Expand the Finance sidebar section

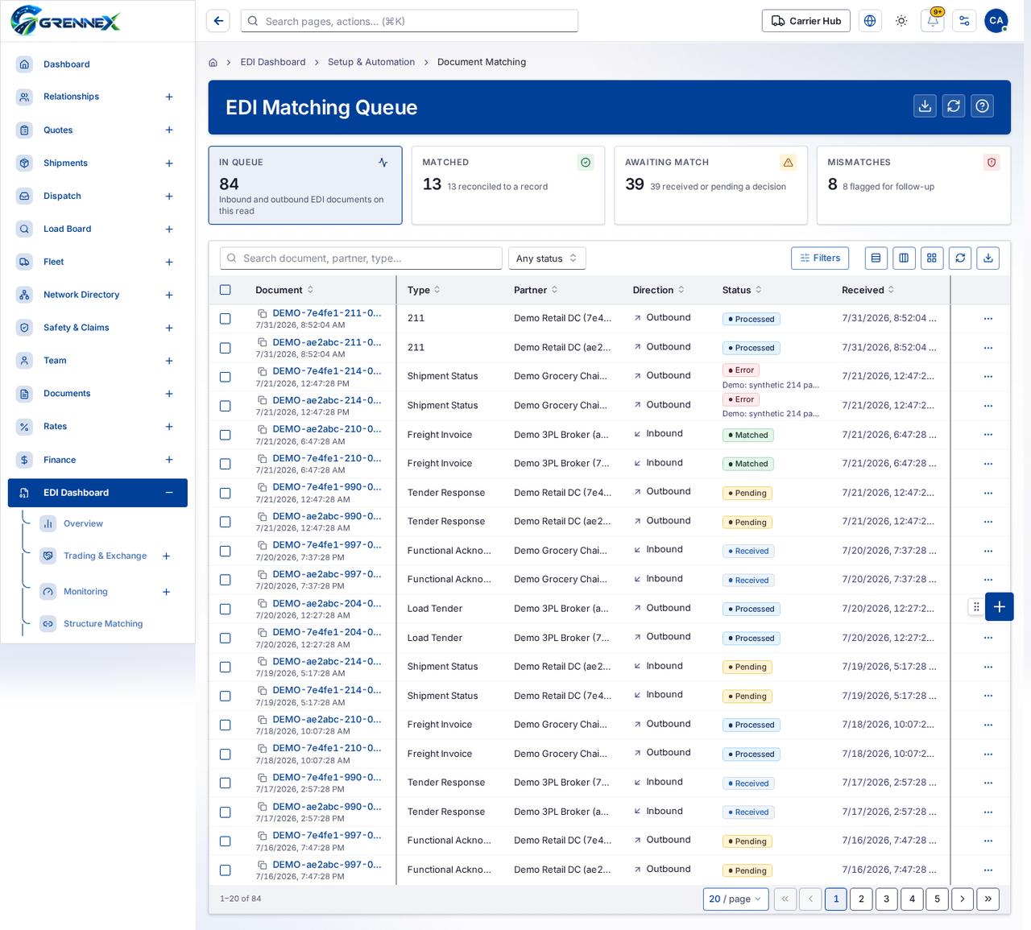pos(169,460)
